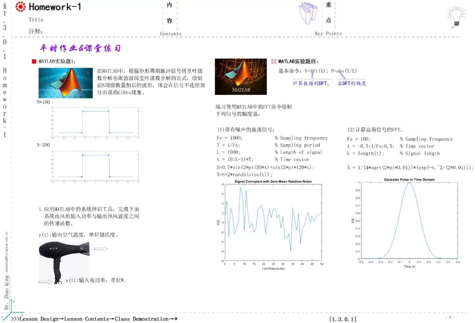This screenshot has width=475, height=323.
Task: Click the N=200 label
Action: [x=43, y=145]
